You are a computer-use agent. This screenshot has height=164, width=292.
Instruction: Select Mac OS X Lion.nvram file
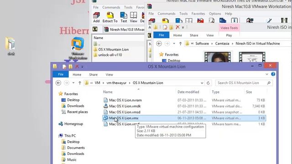184,100
